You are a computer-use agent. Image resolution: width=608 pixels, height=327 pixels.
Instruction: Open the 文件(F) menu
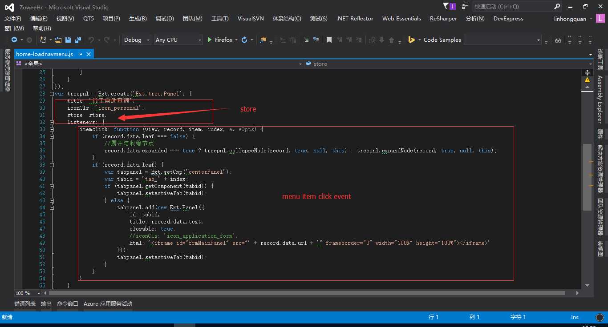[13, 19]
